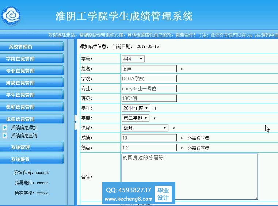The height and width of the screenshot is (206, 278).
Task: Click the 淮阴工学院学生成绩管理系统 title
Action: [x=124, y=16]
